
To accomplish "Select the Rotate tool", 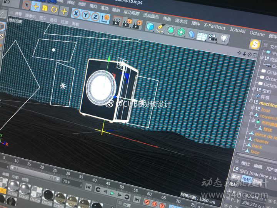I will tap(54, 10).
